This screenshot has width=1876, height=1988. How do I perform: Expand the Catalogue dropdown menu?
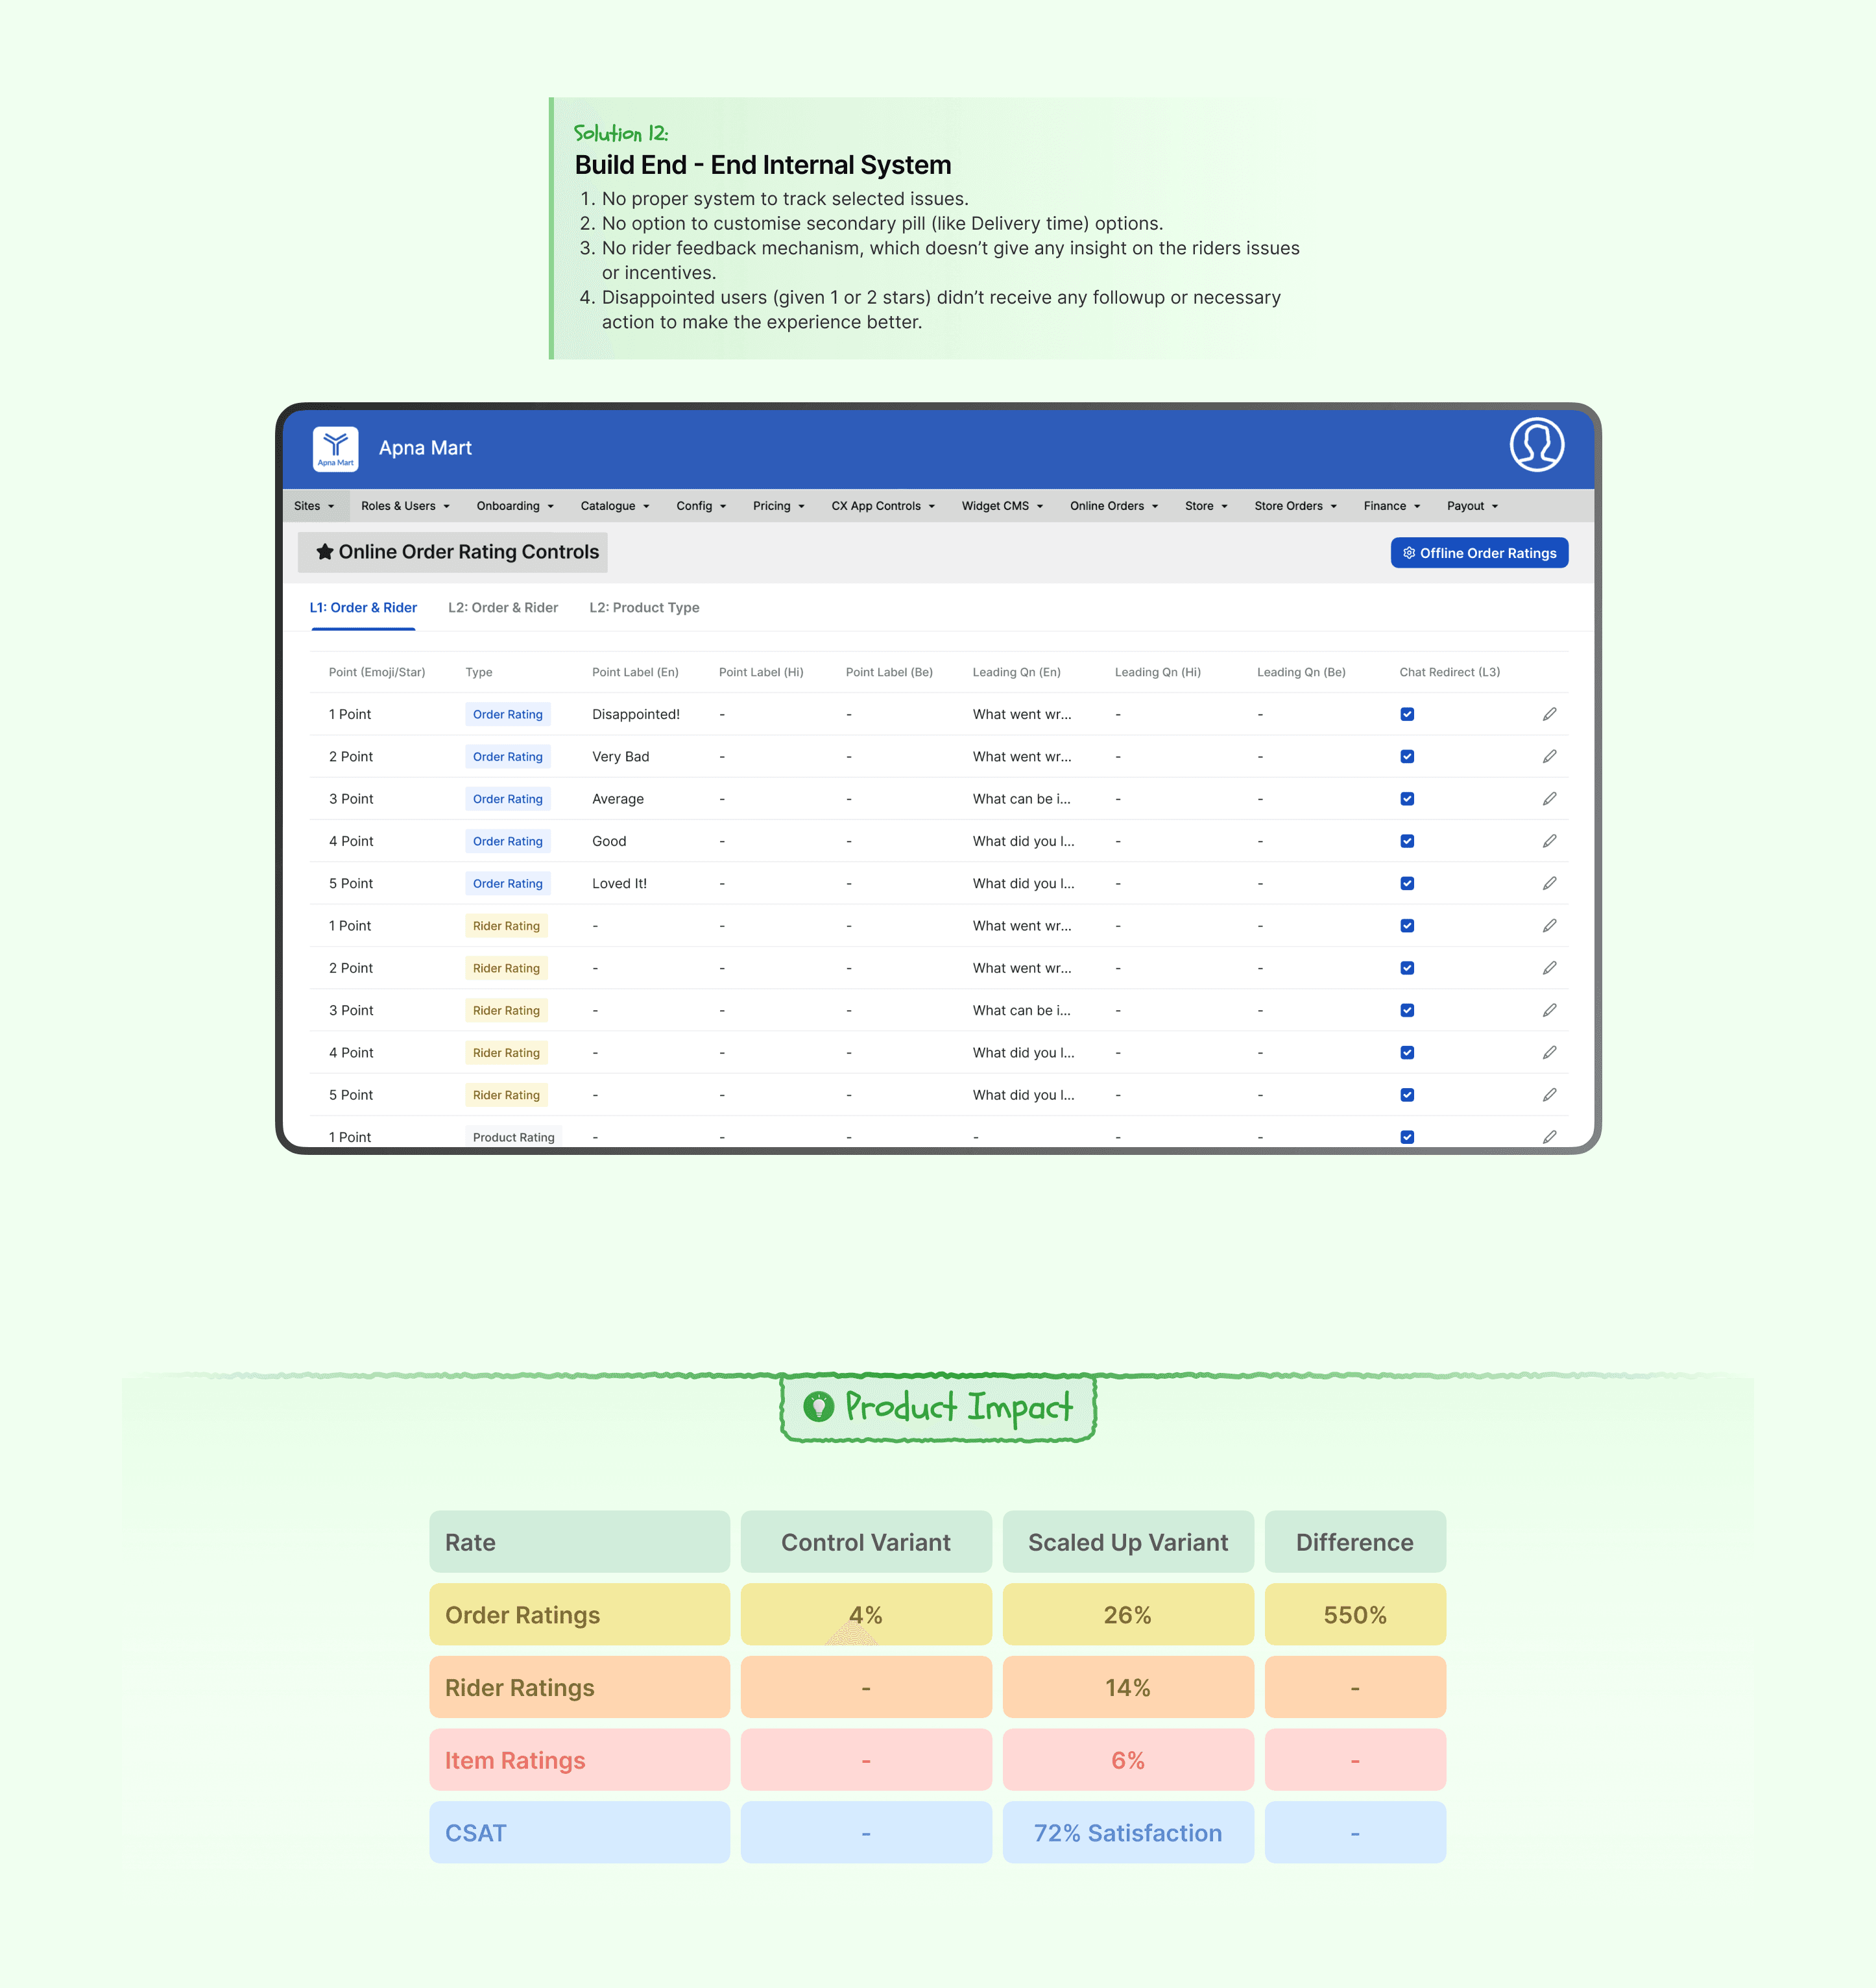[x=614, y=506]
